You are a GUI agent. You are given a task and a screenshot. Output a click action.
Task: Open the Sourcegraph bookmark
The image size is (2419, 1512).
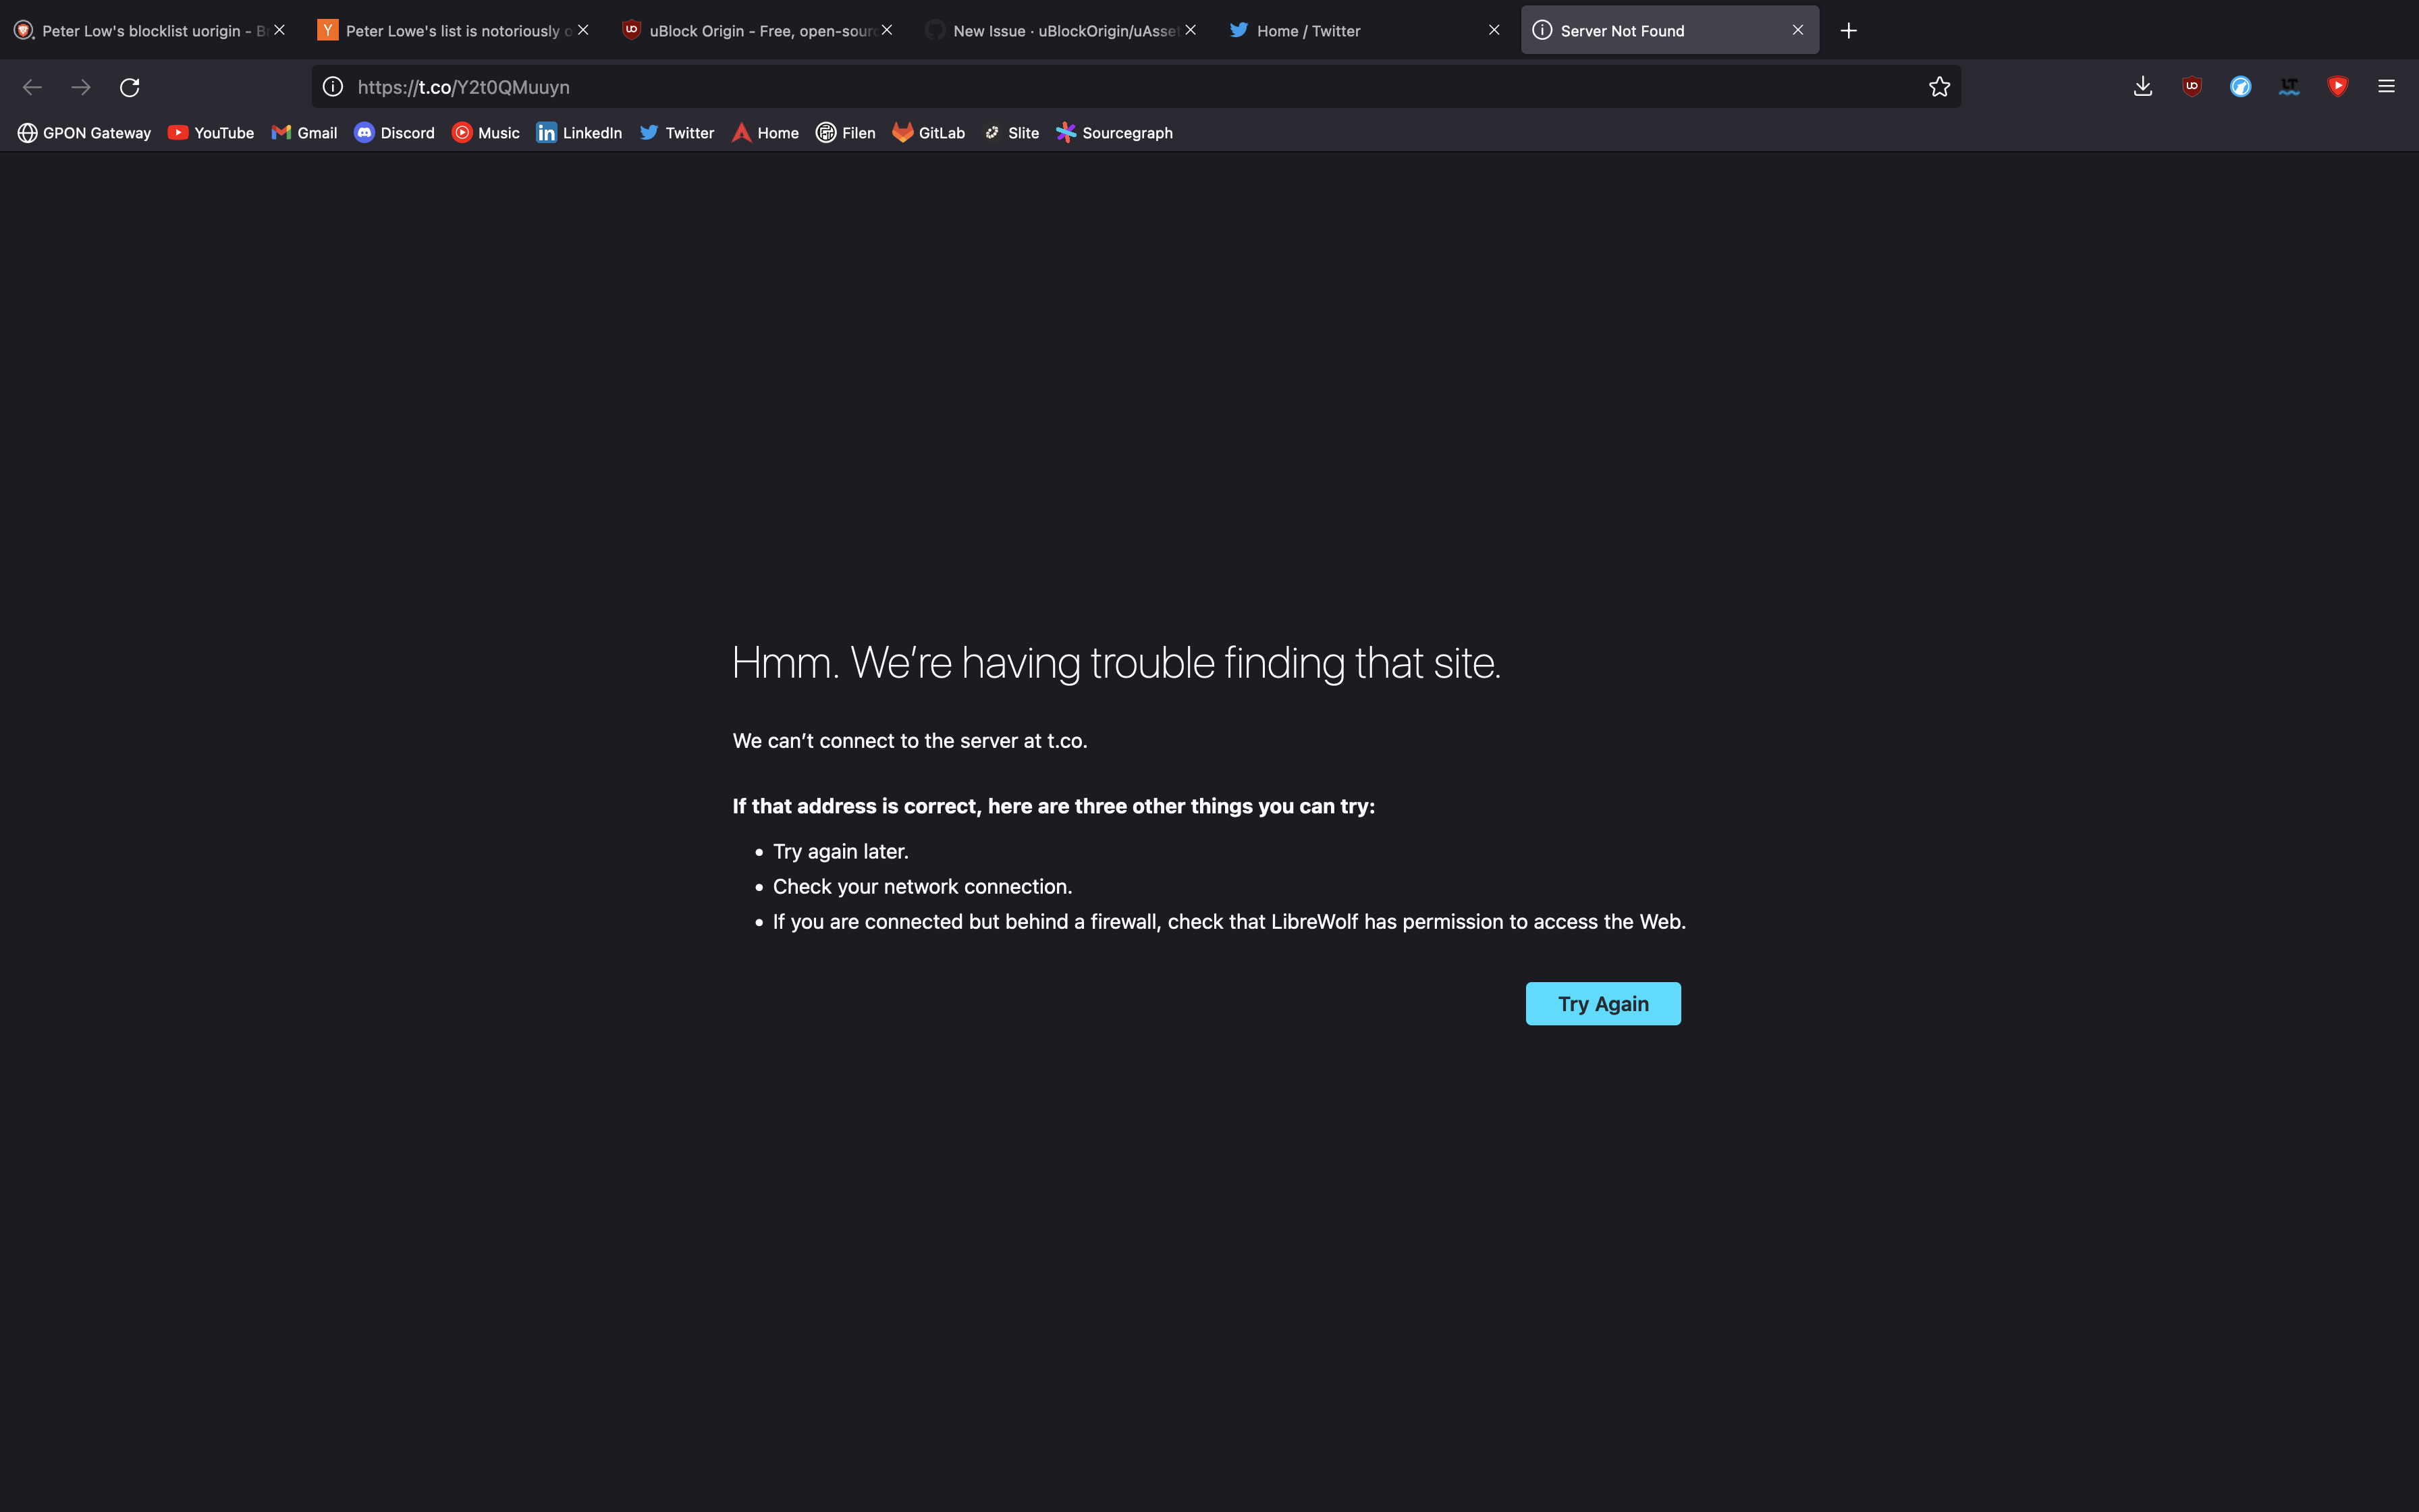[x=1114, y=133]
